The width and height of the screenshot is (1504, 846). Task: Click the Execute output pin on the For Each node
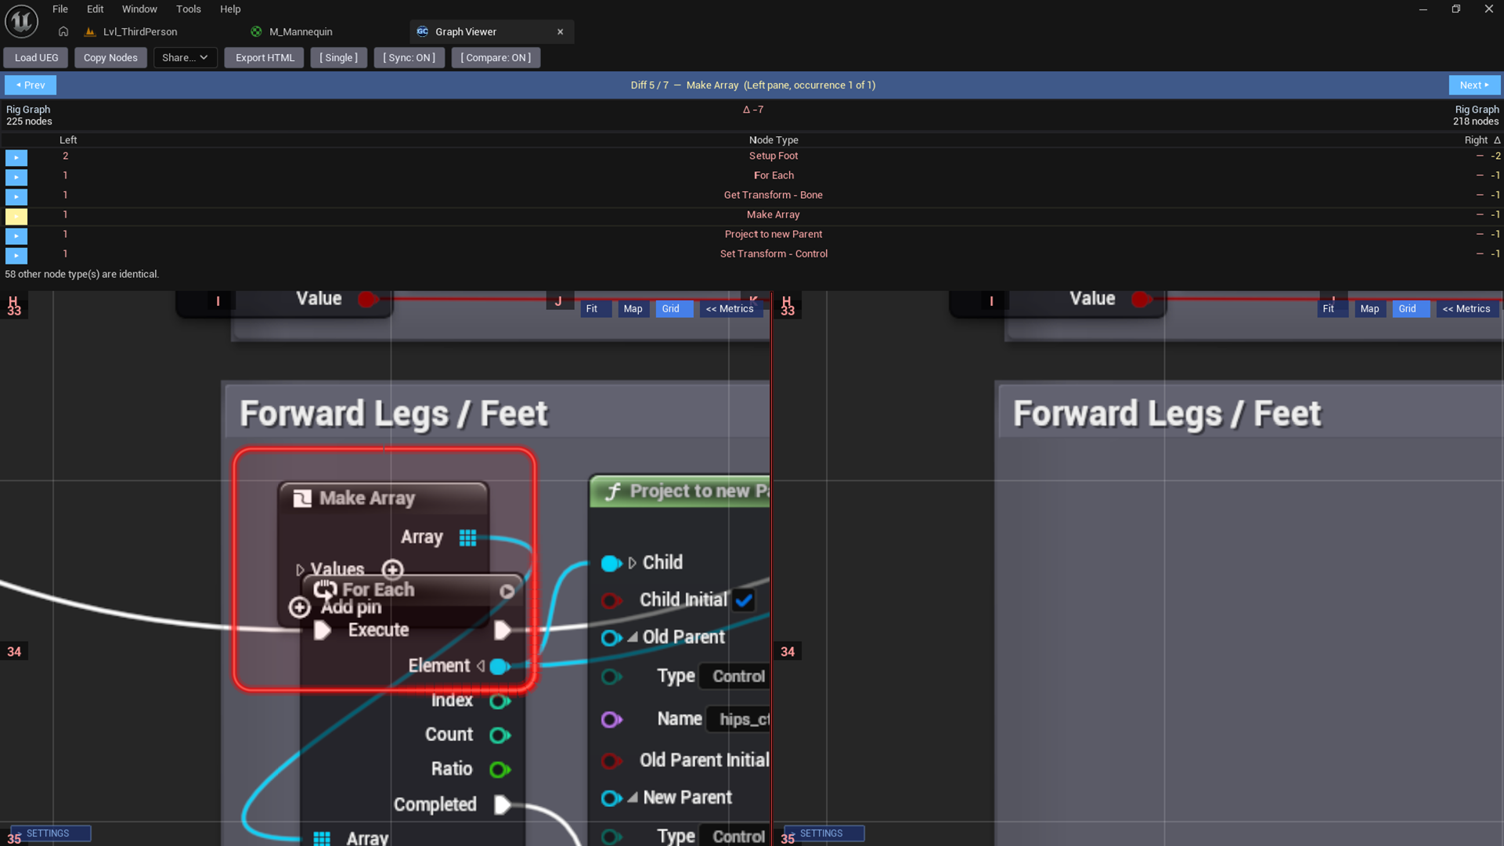click(x=503, y=630)
